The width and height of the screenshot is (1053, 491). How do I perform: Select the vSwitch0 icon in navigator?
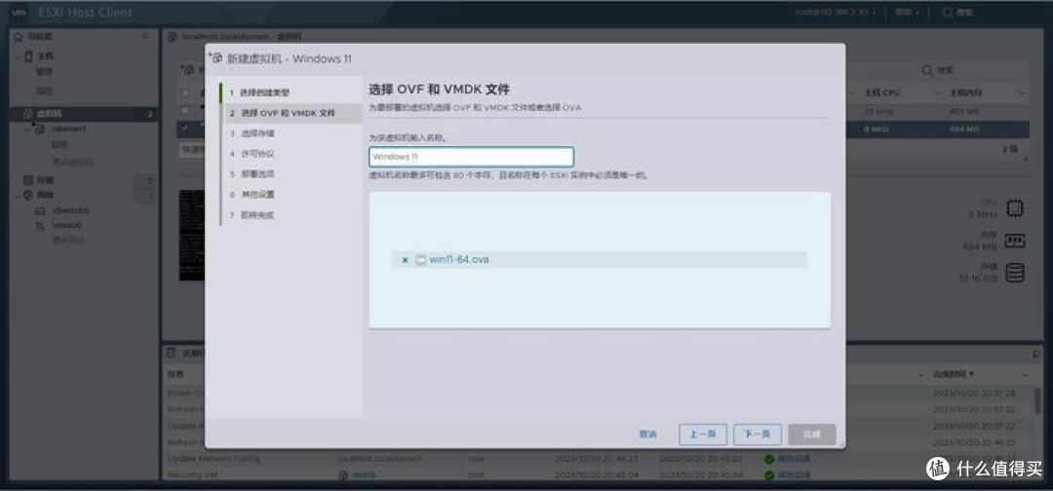(40, 210)
